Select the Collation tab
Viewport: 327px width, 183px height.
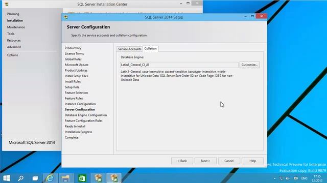[150, 49]
